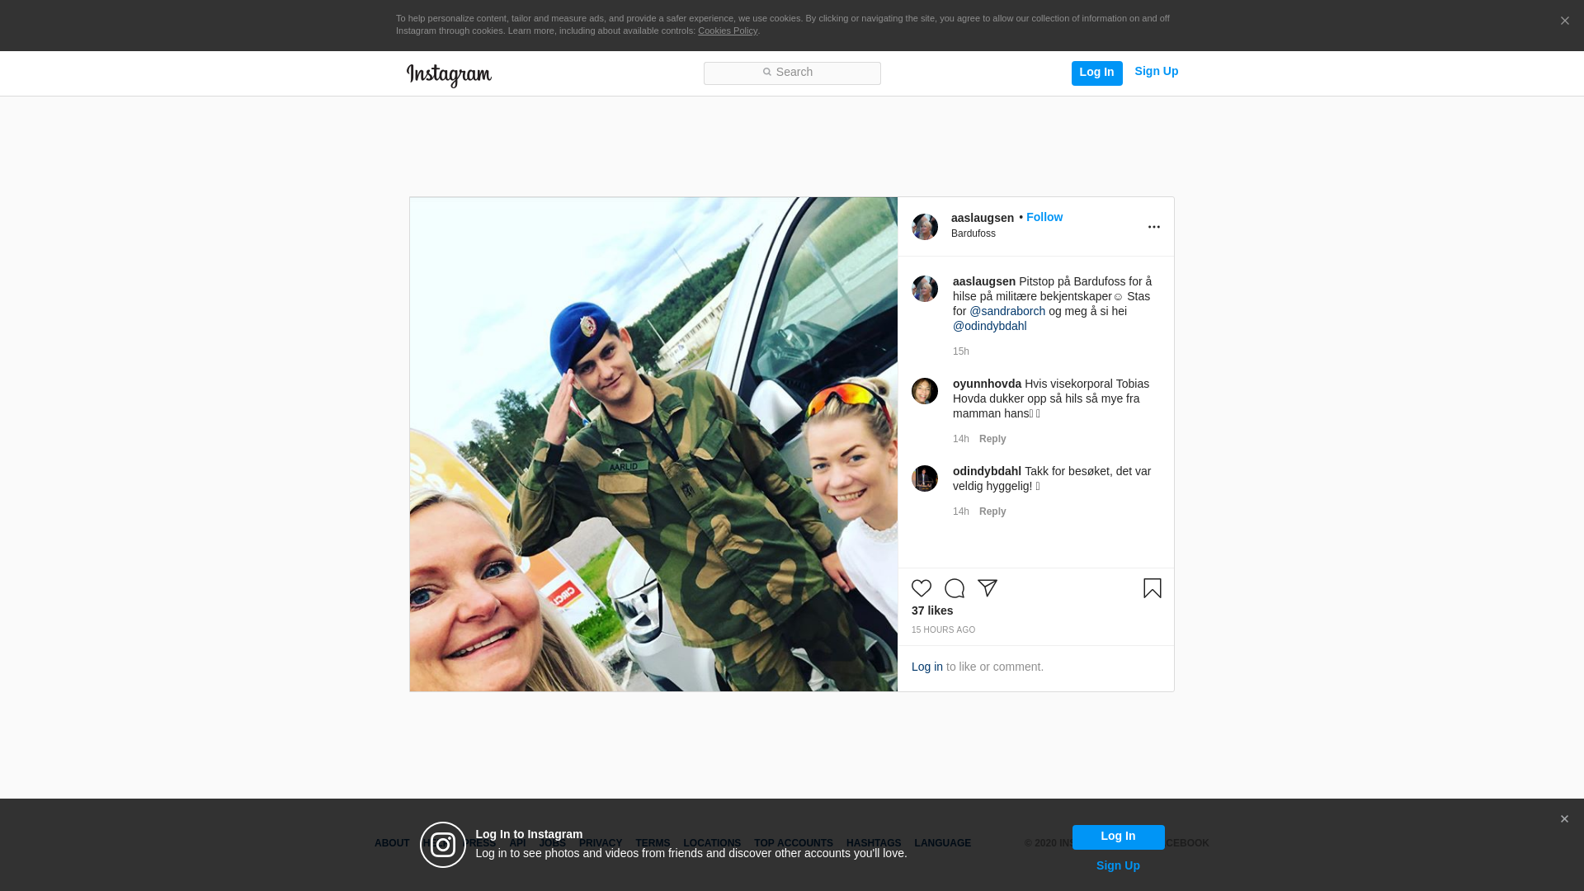The width and height of the screenshot is (1584, 891).
Task: Open the PRIVACY footer link
Action: click(x=600, y=843)
